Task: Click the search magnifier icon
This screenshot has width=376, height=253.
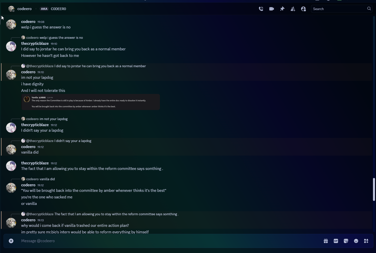Action: tap(369, 9)
